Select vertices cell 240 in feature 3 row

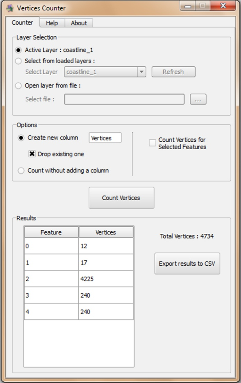(x=106, y=295)
